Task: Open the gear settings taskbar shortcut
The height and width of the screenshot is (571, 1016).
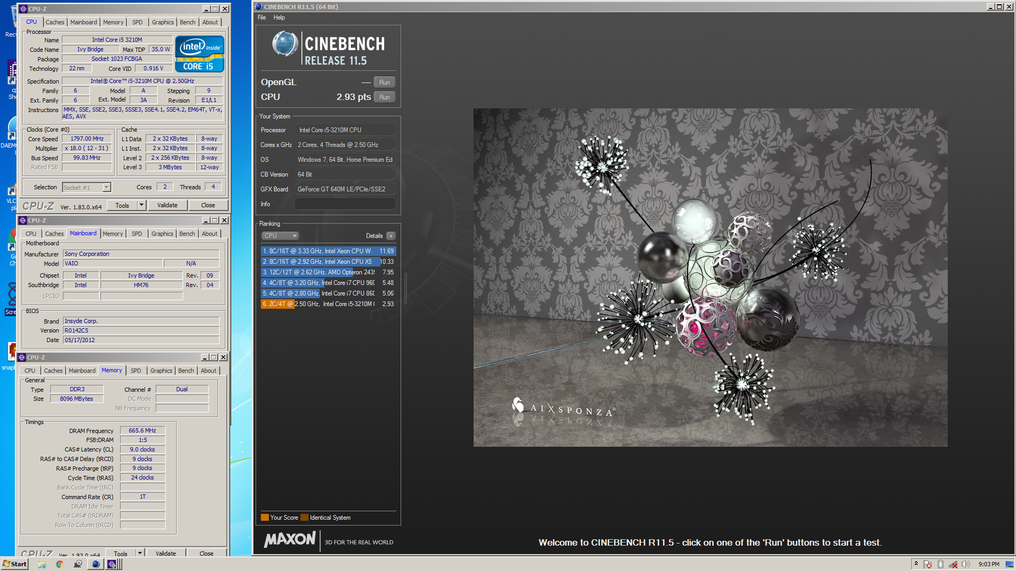Action: 77,564
